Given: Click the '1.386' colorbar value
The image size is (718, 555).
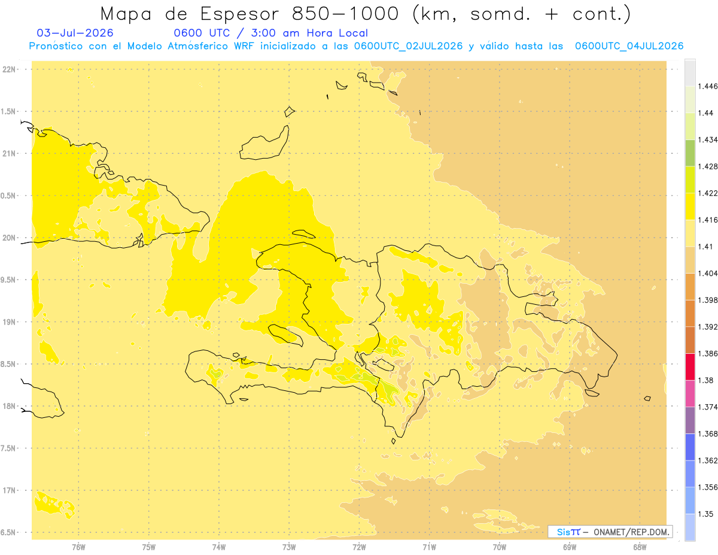Looking at the screenshot, I should (x=708, y=354).
